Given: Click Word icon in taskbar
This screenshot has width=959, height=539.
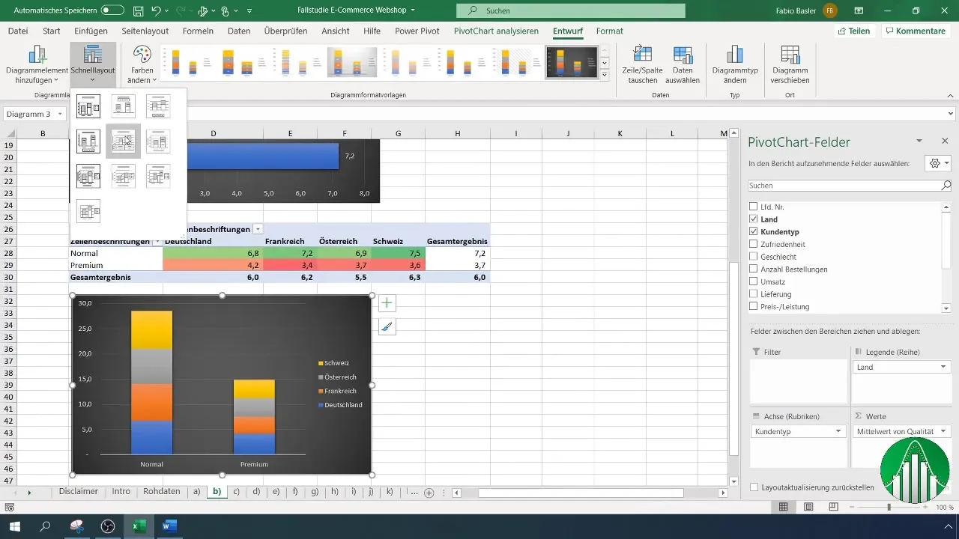Looking at the screenshot, I should (x=169, y=527).
